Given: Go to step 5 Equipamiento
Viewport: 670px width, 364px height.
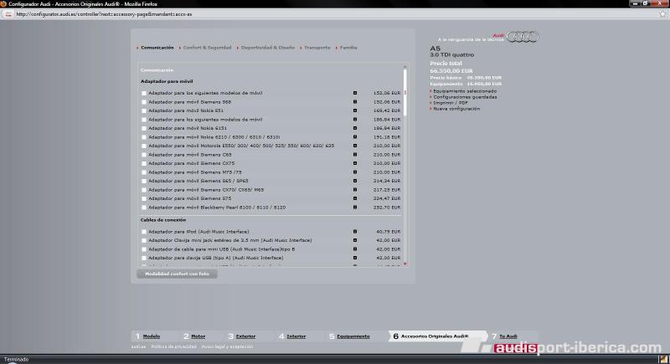Looking at the screenshot, I should point(353,336).
